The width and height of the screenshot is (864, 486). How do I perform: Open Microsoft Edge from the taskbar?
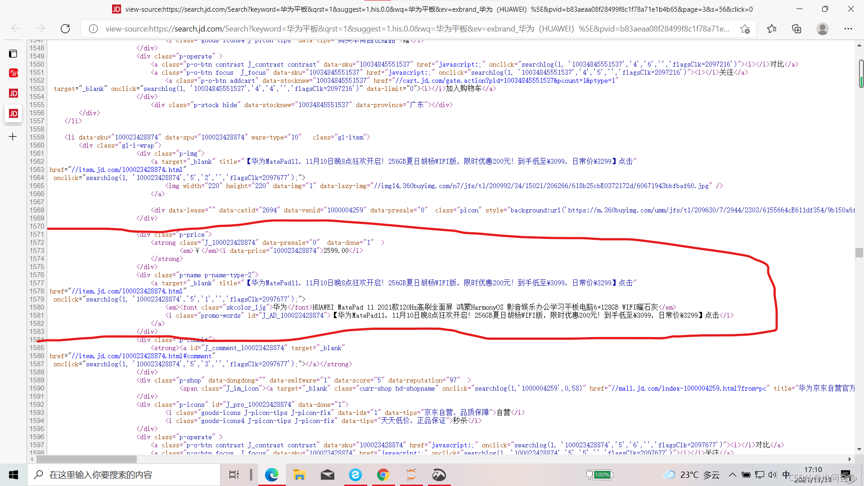272,475
